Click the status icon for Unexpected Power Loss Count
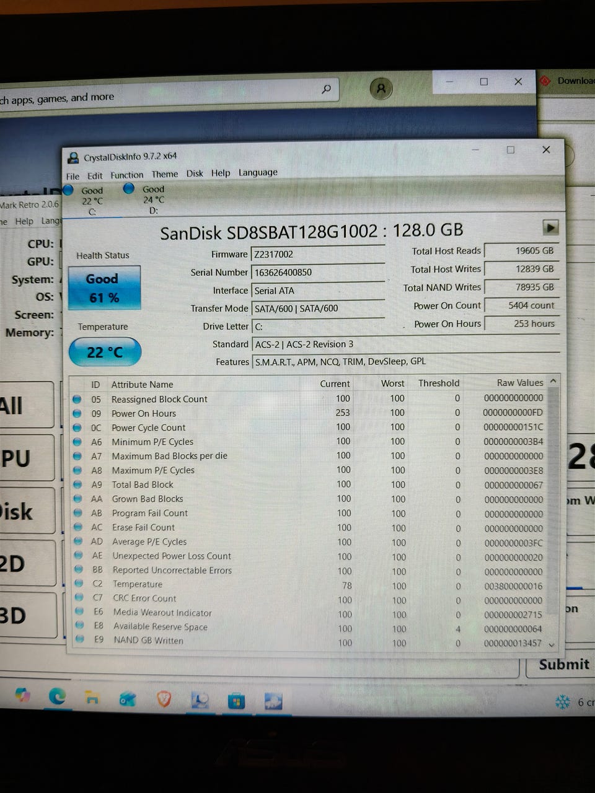595x793 pixels. tap(79, 556)
